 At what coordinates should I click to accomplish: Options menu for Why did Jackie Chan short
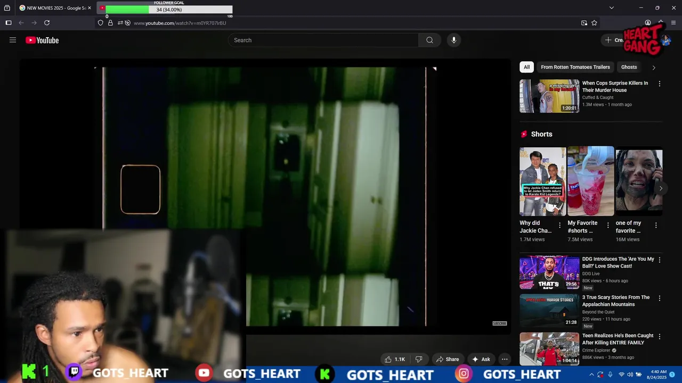pos(559,226)
